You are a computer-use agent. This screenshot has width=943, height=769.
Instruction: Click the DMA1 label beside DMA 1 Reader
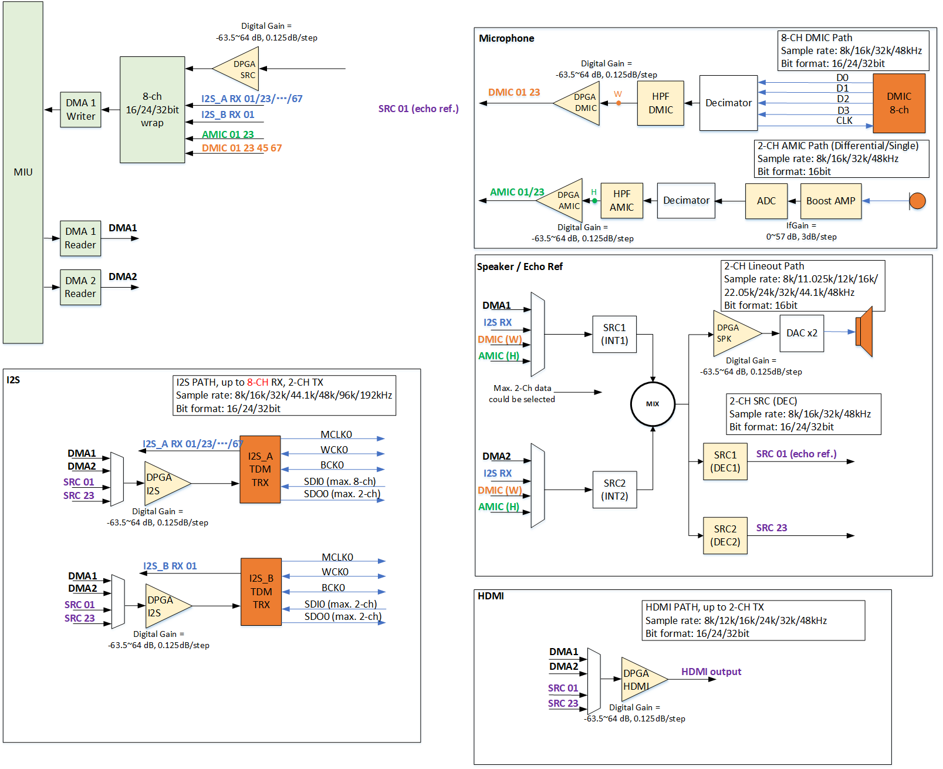(123, 228)
